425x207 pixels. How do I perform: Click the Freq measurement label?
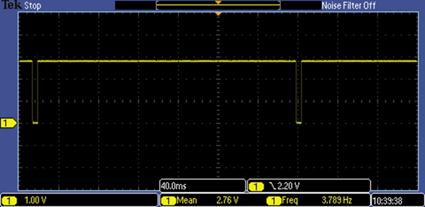point(290,201)
